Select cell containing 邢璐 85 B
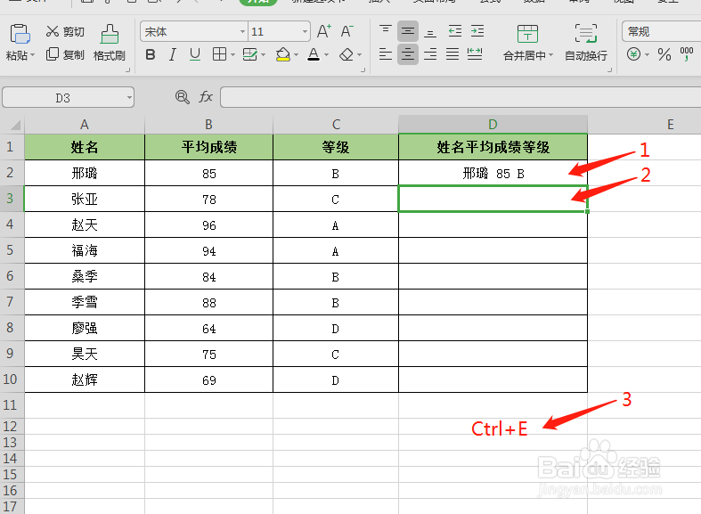Screen dimensions: 701x514 [493, 173]
